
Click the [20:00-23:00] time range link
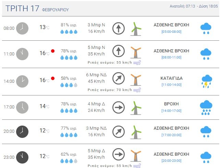(x=171, y=160)
